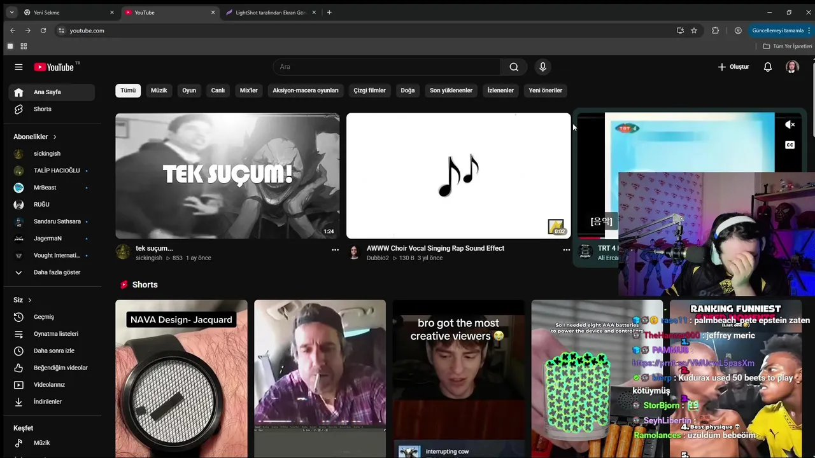Viewport: 815px width, 458px height.
Task: Open JagermaN subscription channel
Action: (x=52, y=239)
